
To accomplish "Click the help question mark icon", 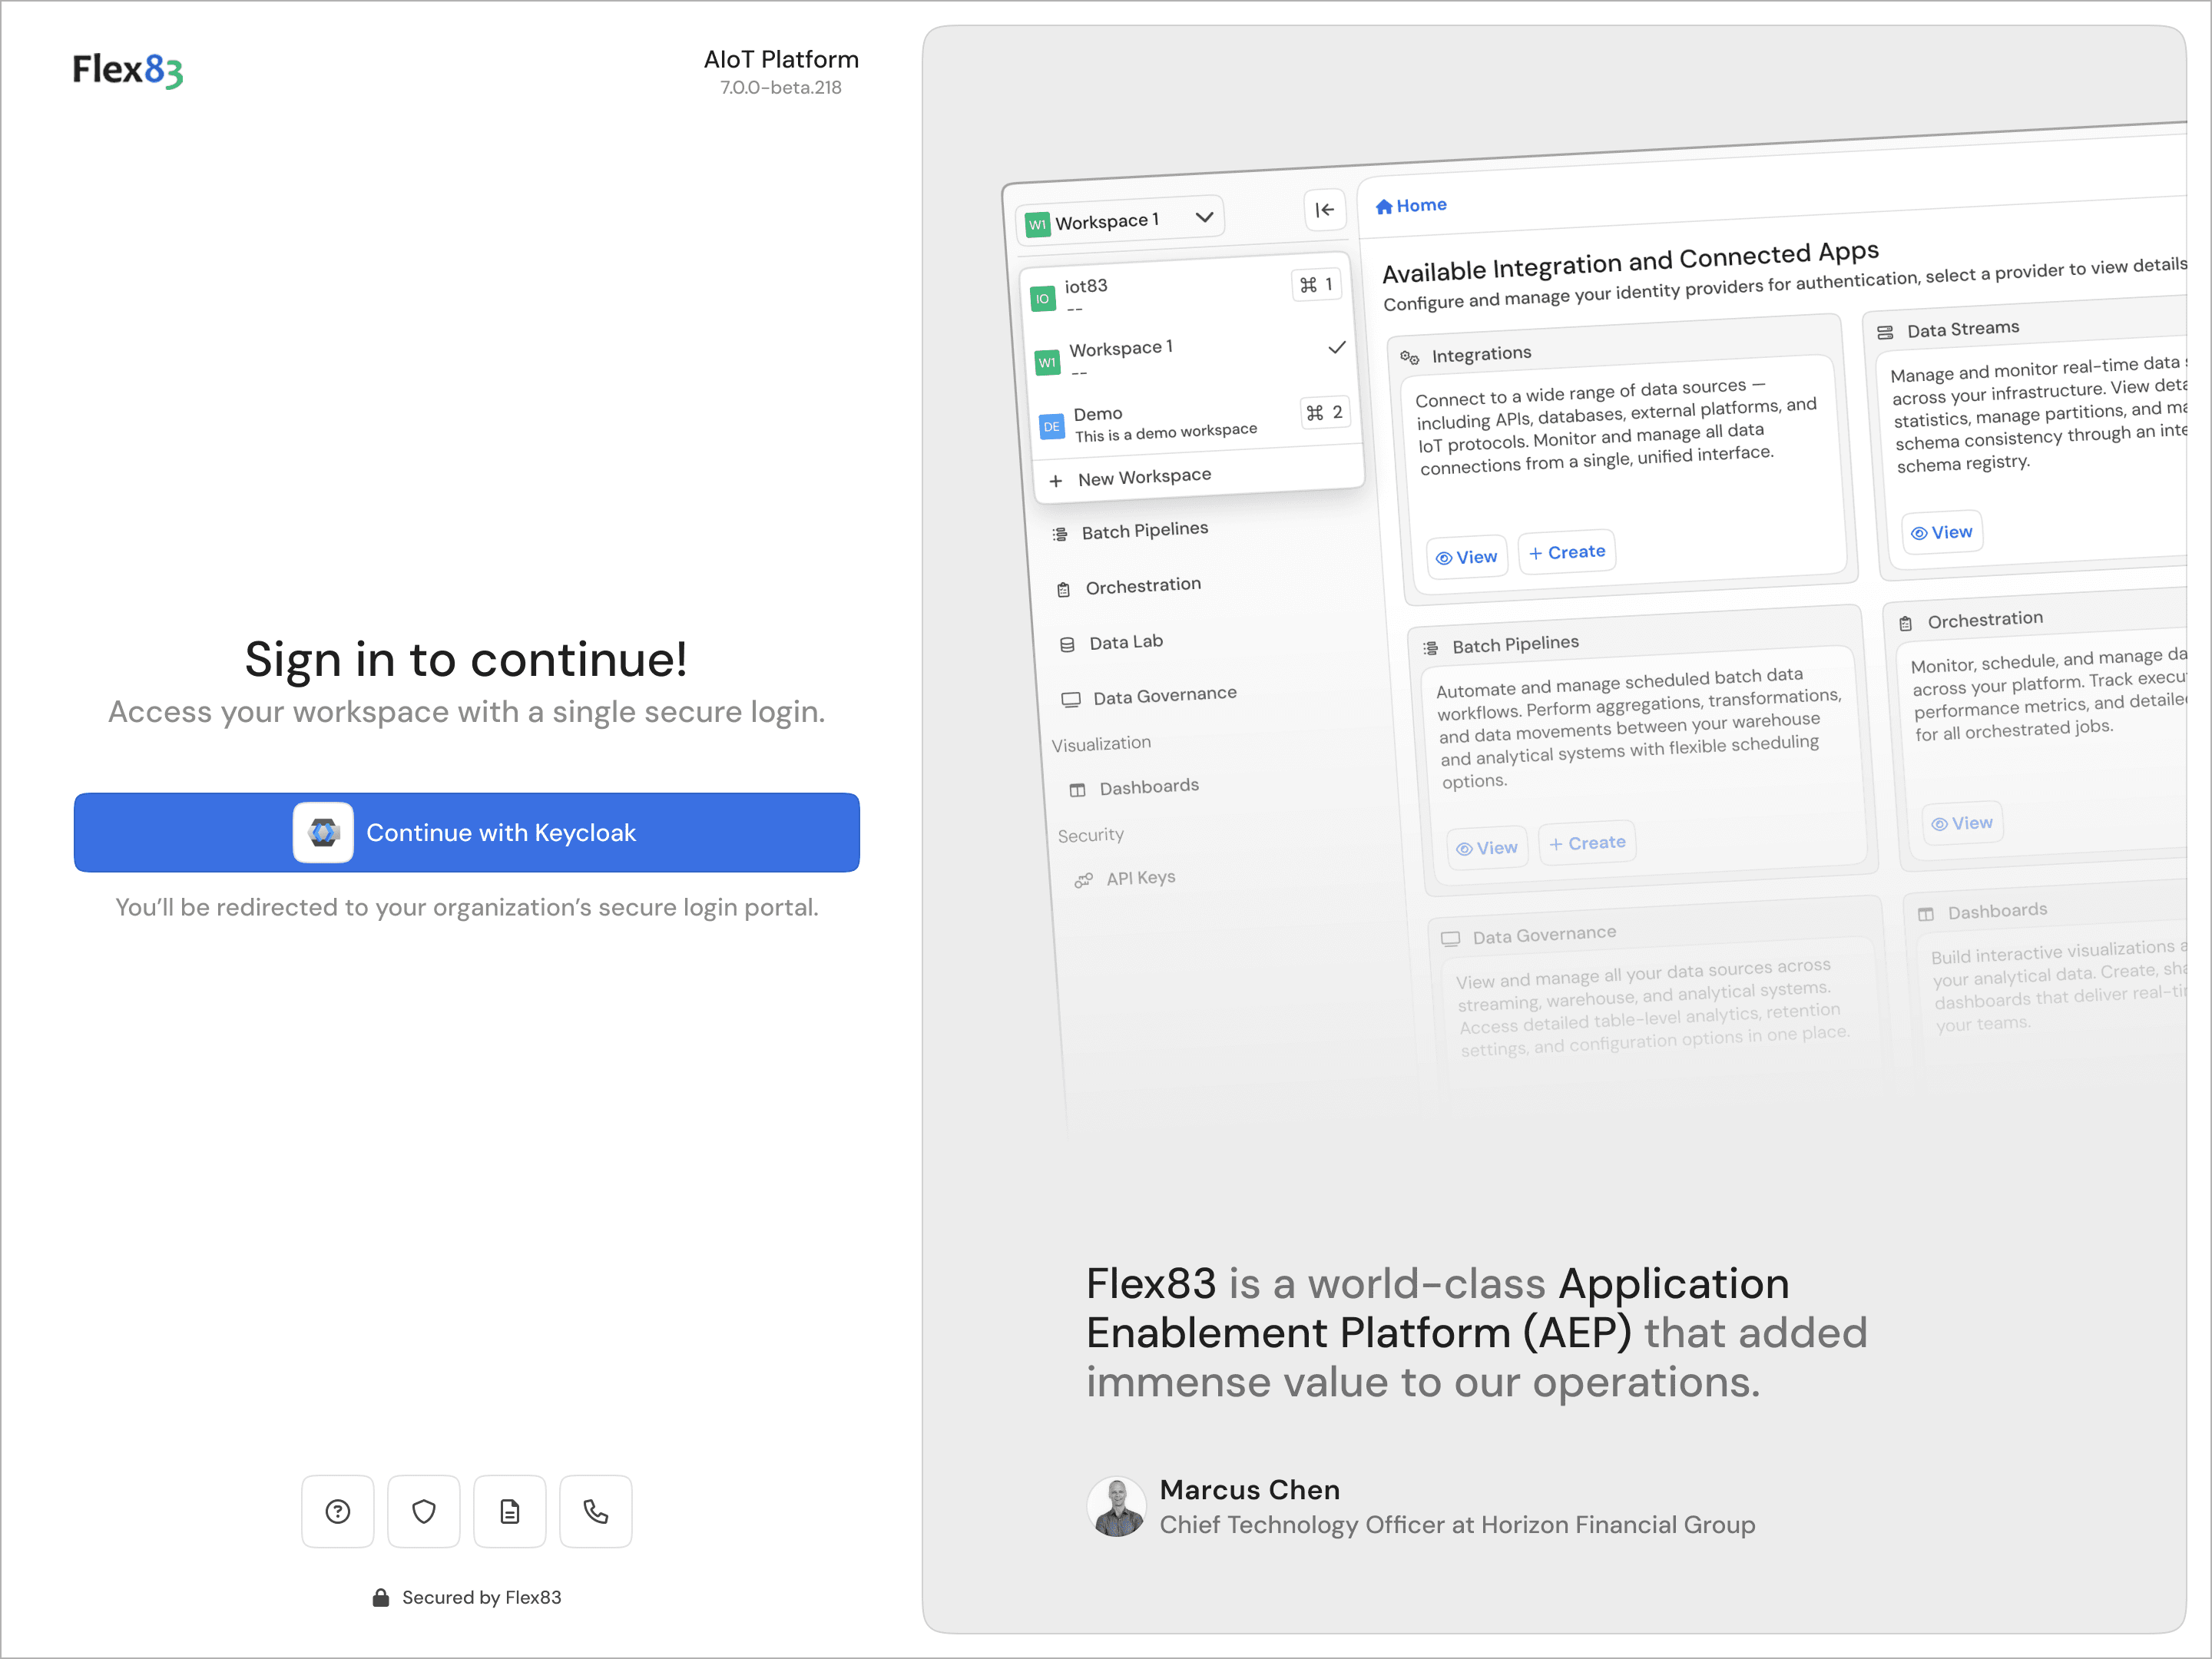I will point(338,1511).
